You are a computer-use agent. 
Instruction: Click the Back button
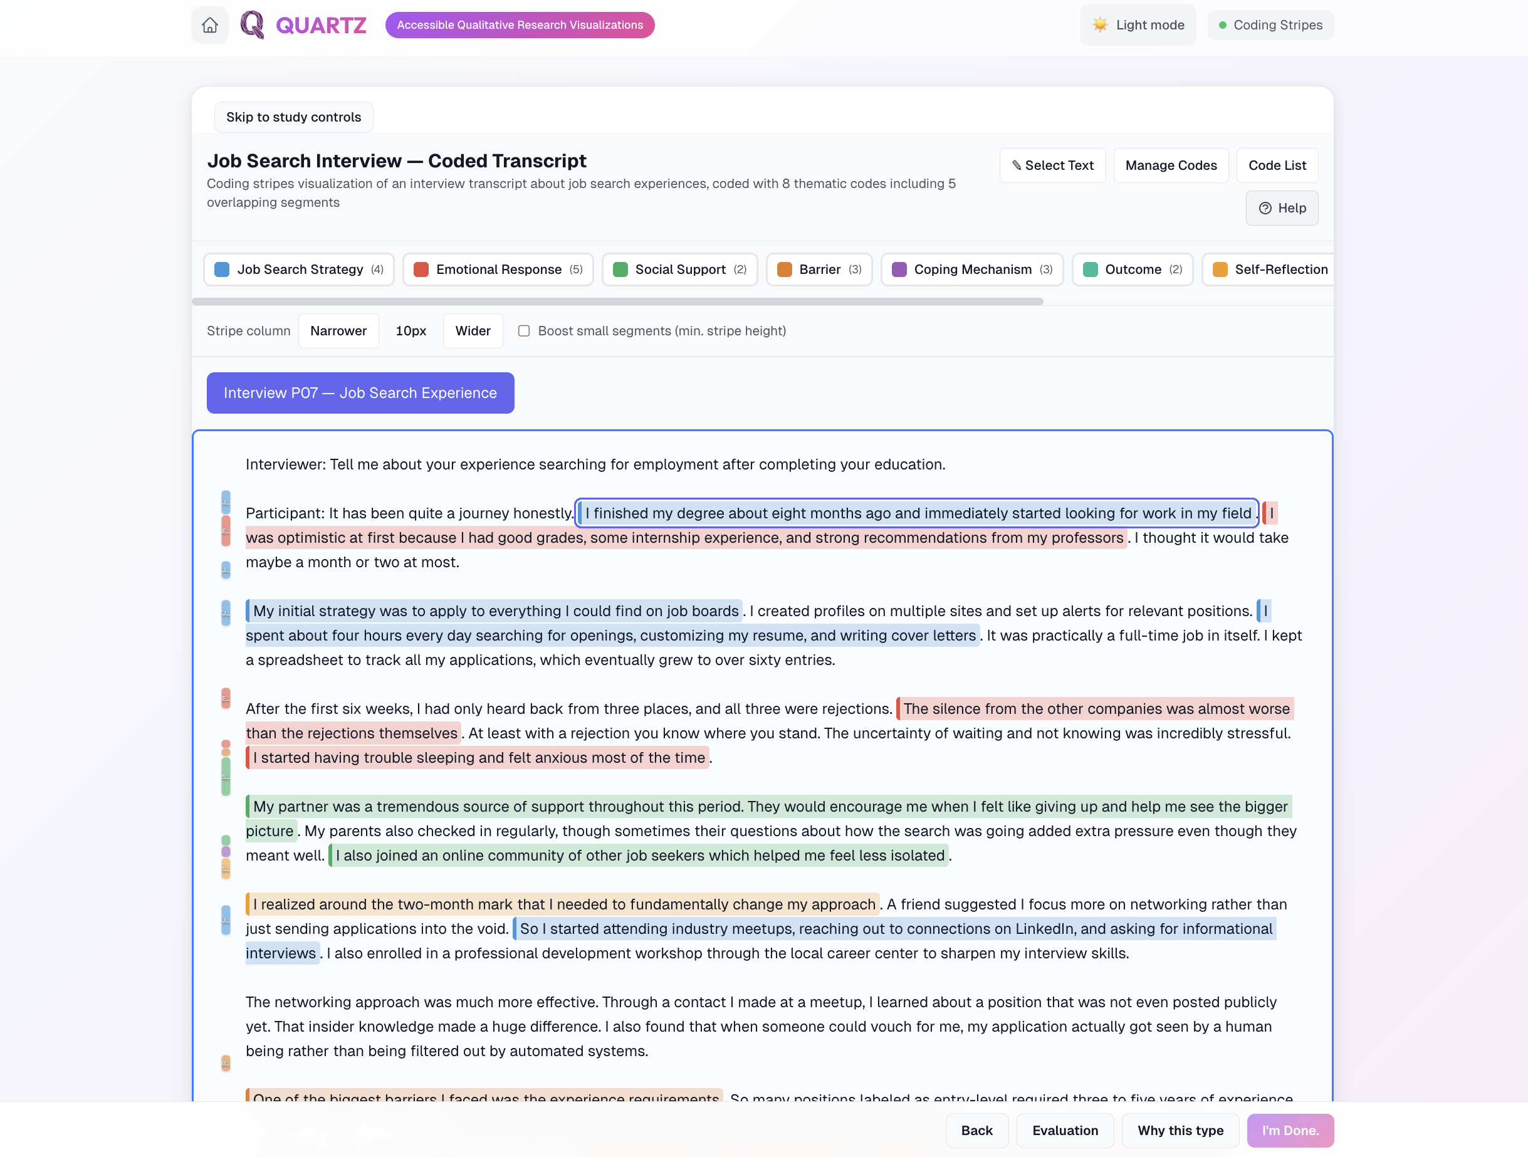[976, 1131]
